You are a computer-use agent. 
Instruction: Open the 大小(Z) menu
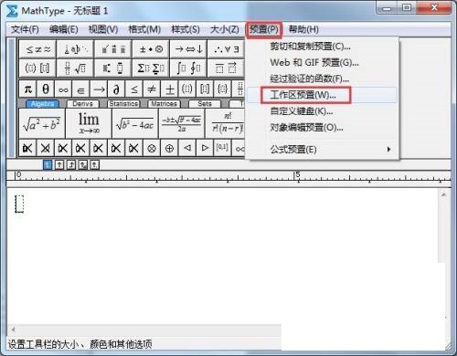(x=225, y=29)
